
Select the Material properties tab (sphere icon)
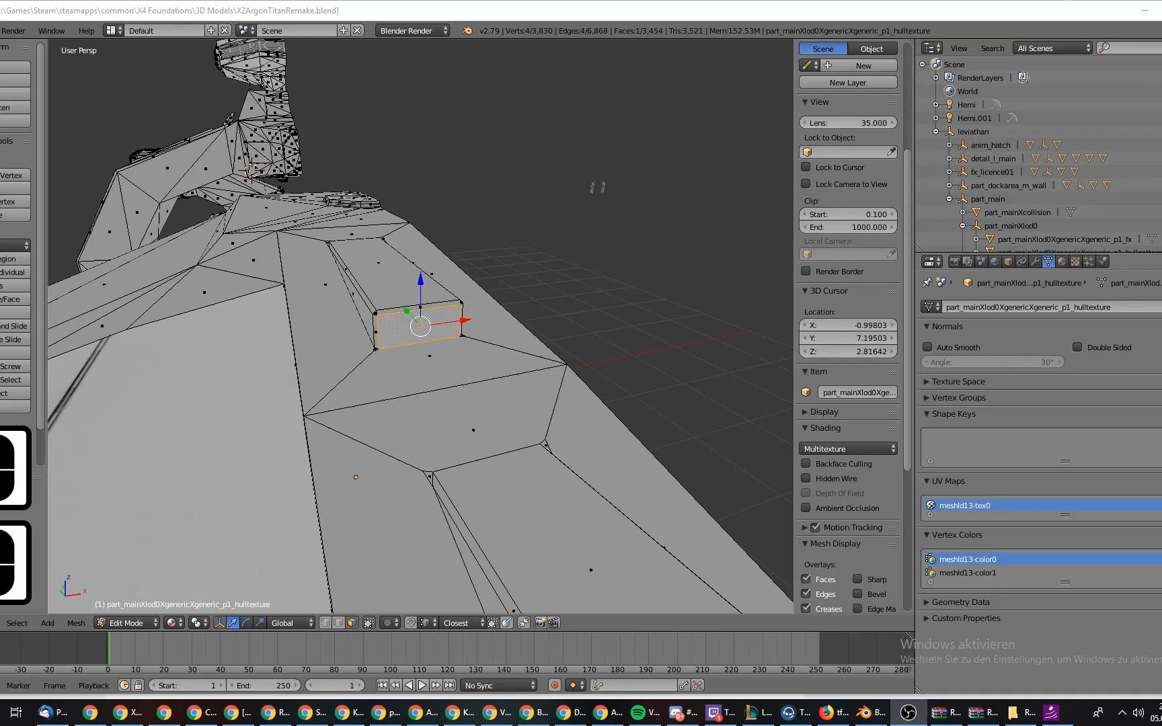click(1061, 261)
